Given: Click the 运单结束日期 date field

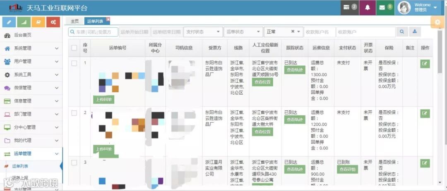Looking at the screenshot, I should [167, 32].
